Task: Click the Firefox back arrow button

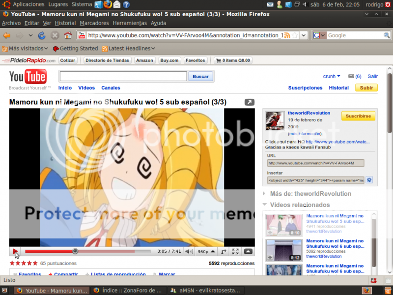Action: click(x=7, y=35)
